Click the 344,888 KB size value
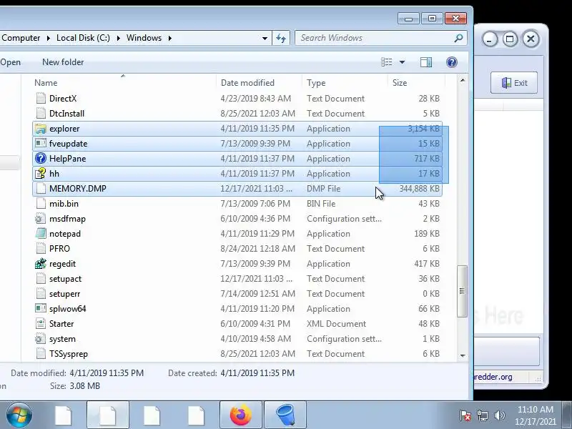The width and height of the screenshot is (572, 429). point(420,189)
